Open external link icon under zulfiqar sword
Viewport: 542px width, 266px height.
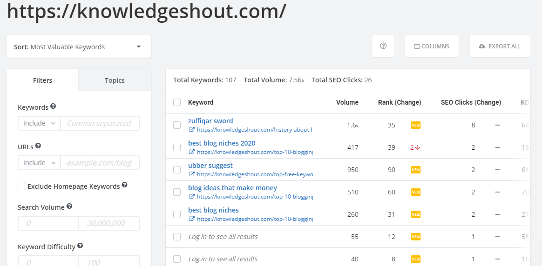click(x=191, y=130)
